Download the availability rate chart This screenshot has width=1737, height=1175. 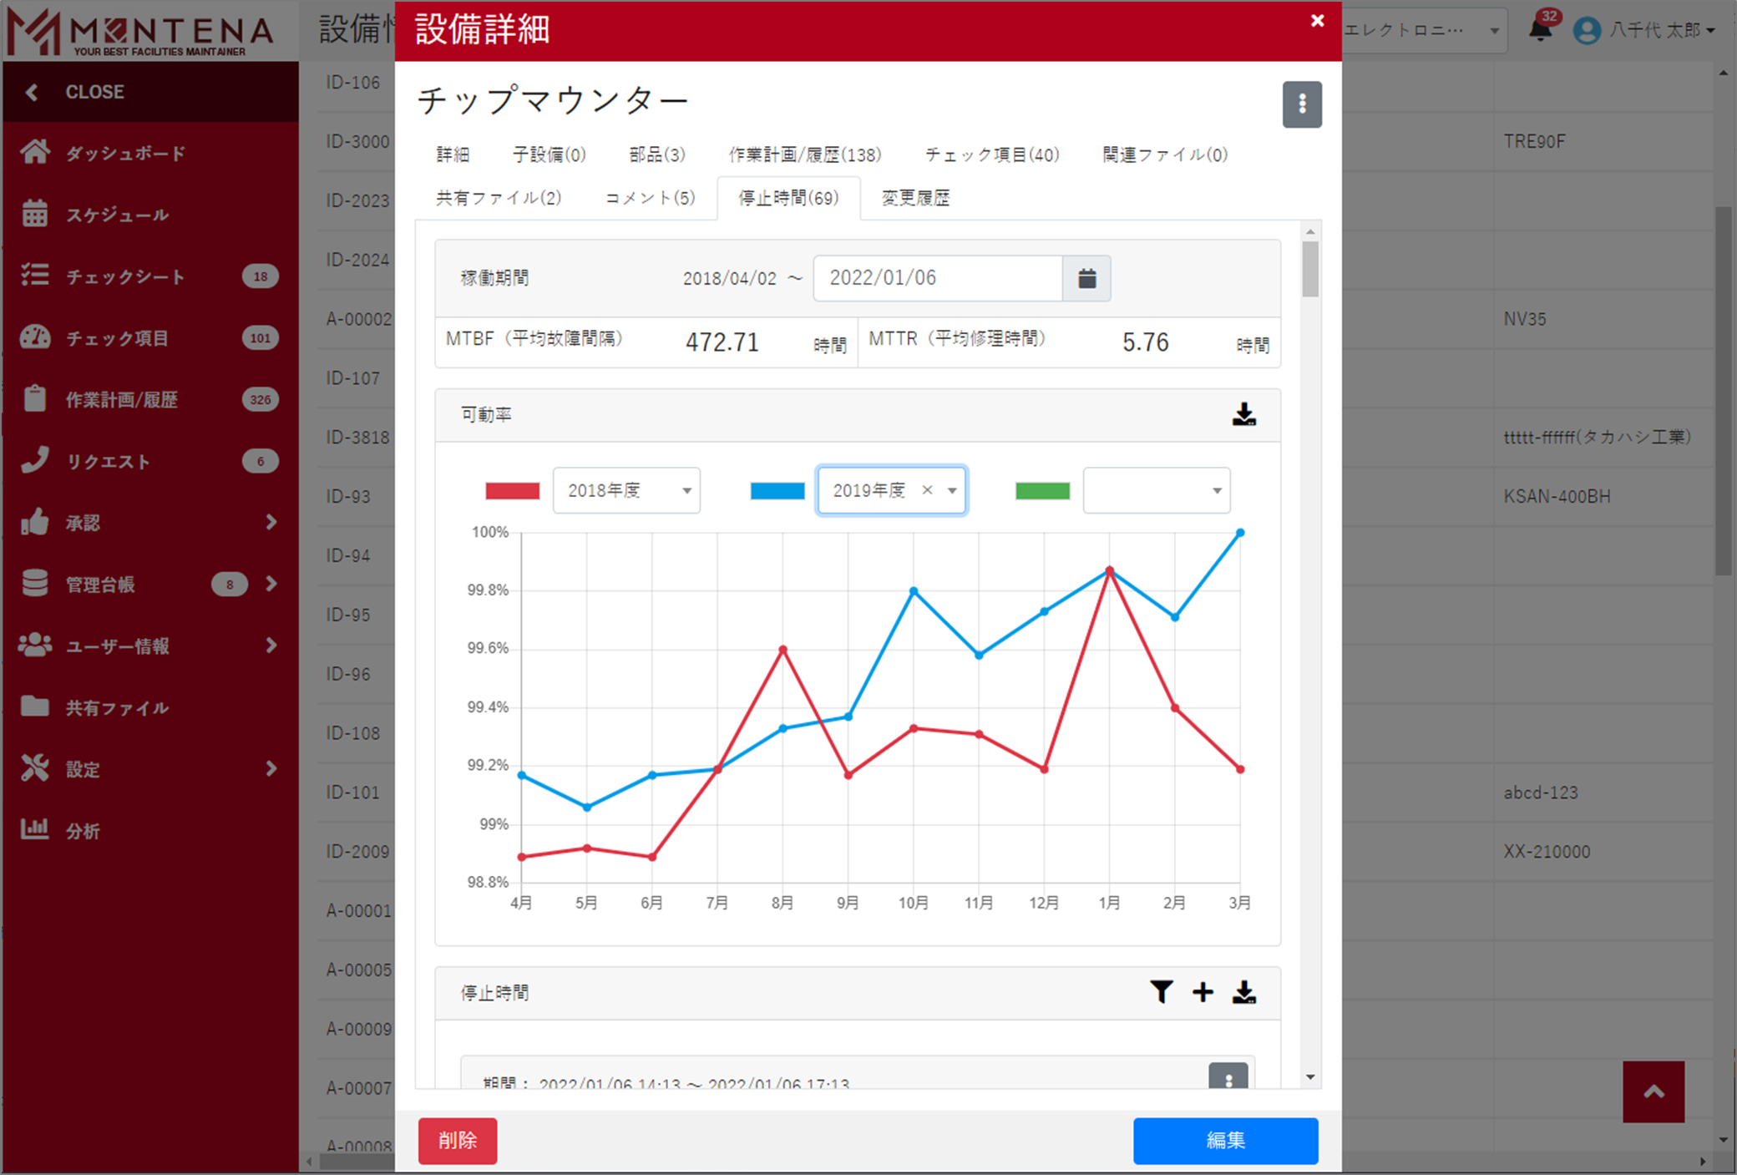[1243, 414]
